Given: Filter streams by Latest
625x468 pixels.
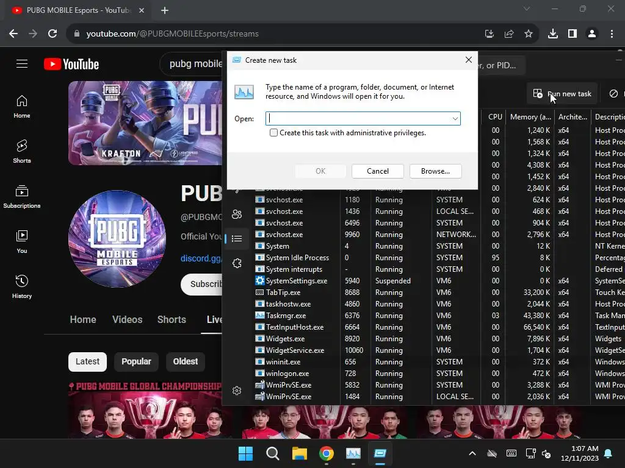Looking at the screenshot, I should click(87, 362).
